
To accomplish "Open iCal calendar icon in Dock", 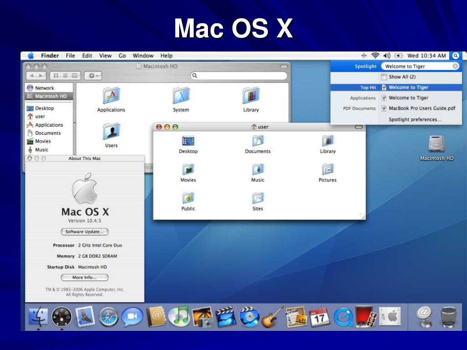I will 319,317.
